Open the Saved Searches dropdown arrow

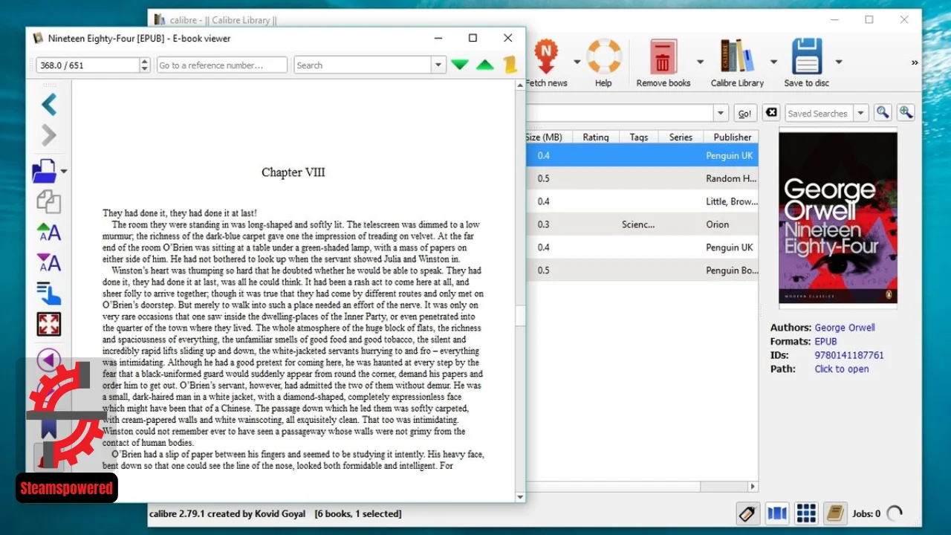click(861, 113)
